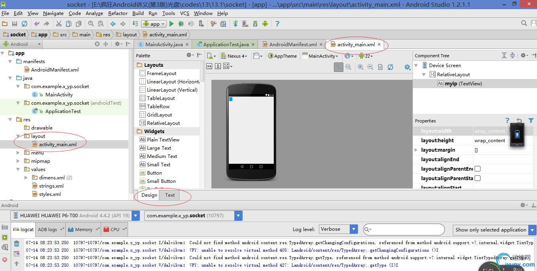This screenshot has height=271, width=537.
Task: Click the Cut scissors icon in toolbar
Action: coord(59,24)
